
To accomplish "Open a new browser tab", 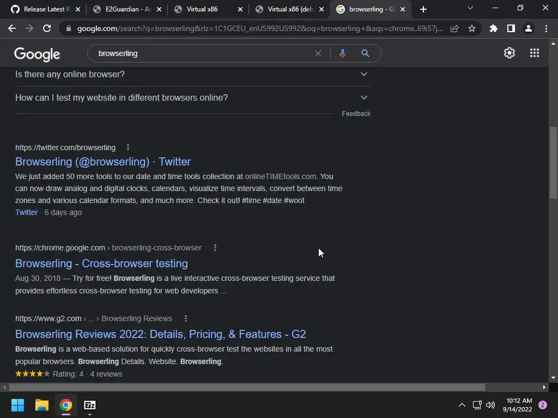I will click(423, 9).
